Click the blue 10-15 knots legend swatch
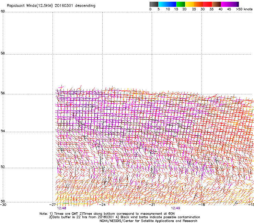Viewport: 254px width, 223px height. (x=172, y=4)
